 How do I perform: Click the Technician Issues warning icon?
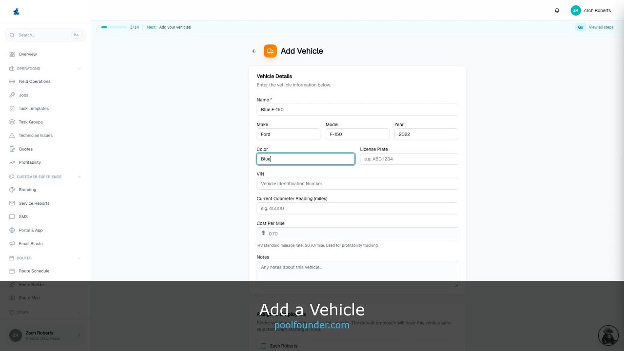tap(12, 136)
